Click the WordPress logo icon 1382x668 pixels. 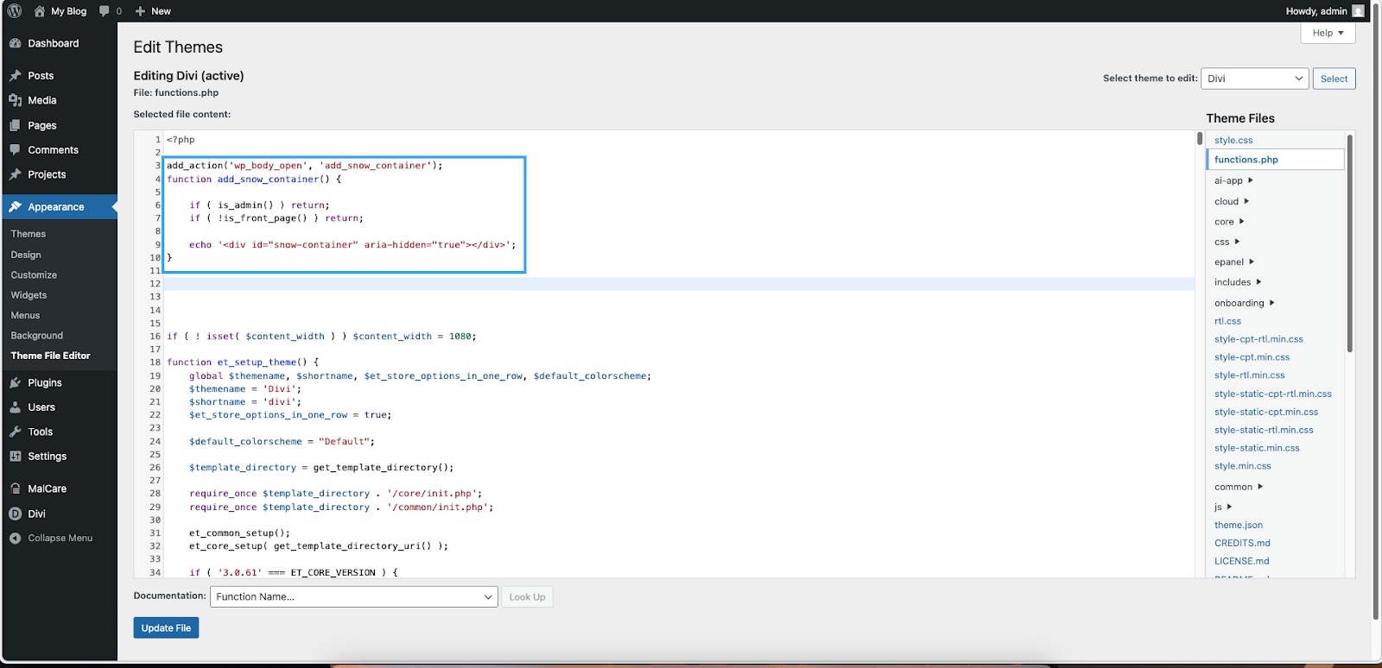click(x=15, y=11)
